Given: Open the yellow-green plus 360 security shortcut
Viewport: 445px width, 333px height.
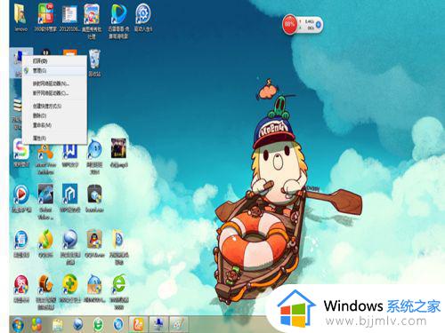Looking at the screenshot, I should coord(69,289).
